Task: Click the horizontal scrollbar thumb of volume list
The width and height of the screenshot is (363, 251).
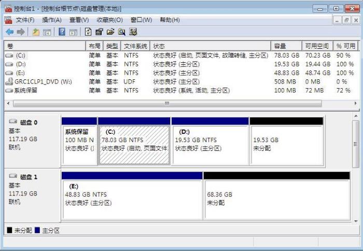Action: click(x=167, y=103)
